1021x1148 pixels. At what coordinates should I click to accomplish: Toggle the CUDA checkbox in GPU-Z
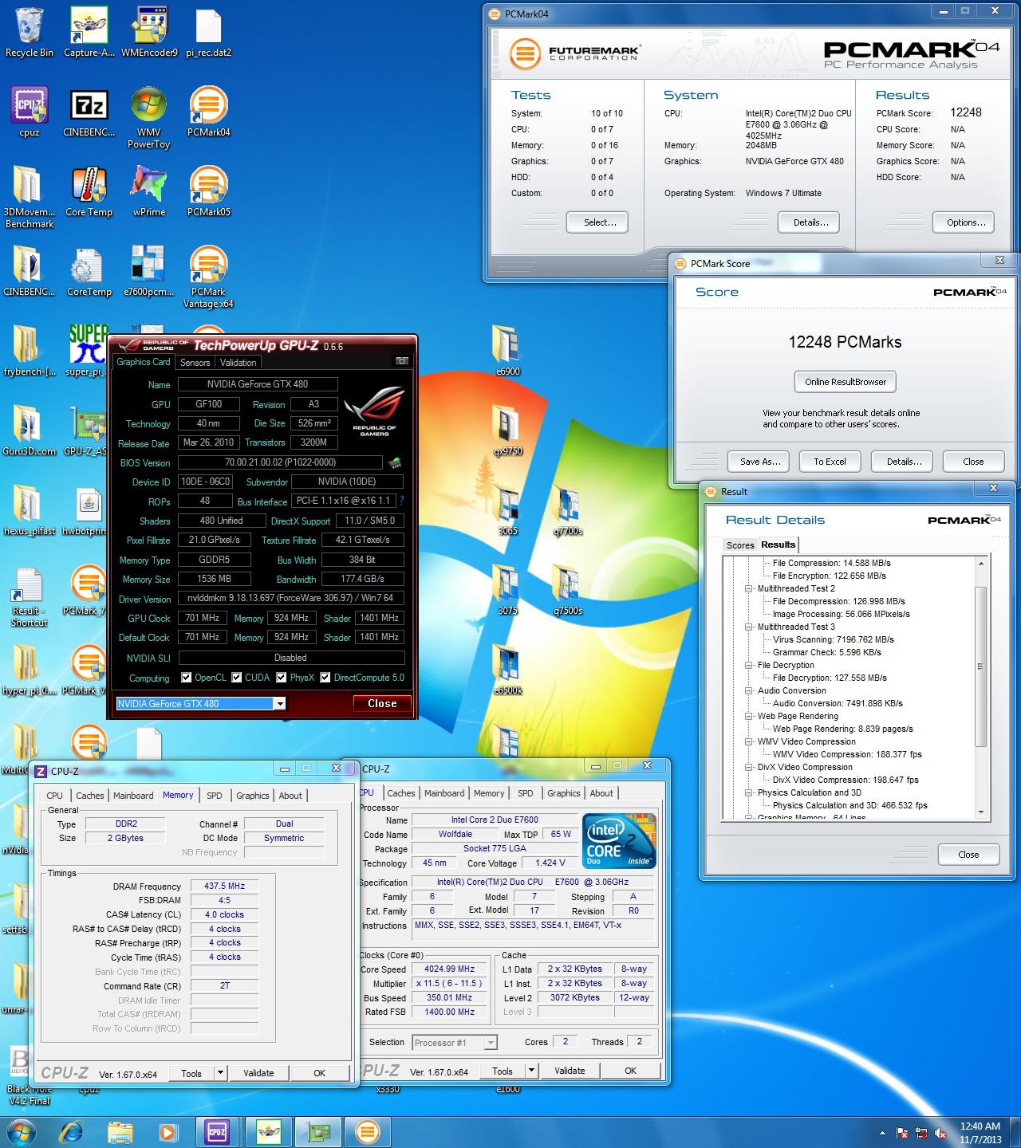pos(237,678)
